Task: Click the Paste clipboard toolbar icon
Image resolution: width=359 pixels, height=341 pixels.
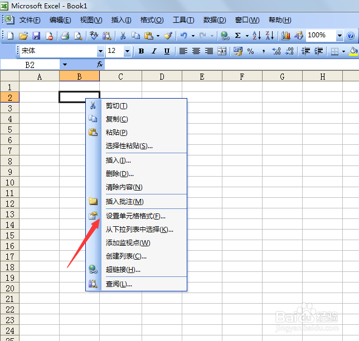Action: click(149, 36)
